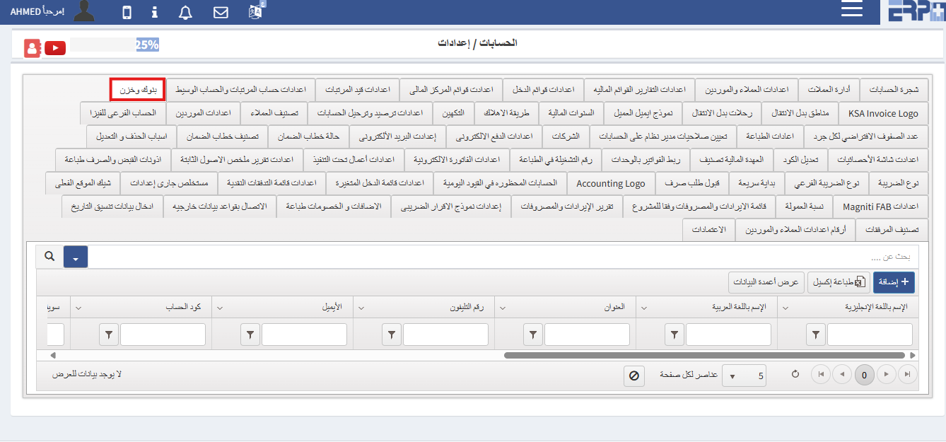Image resolution: width=946 pixels, height=442 pixels.
Task: Open messages using the envelope icon
Action: [x=220, y=11]
